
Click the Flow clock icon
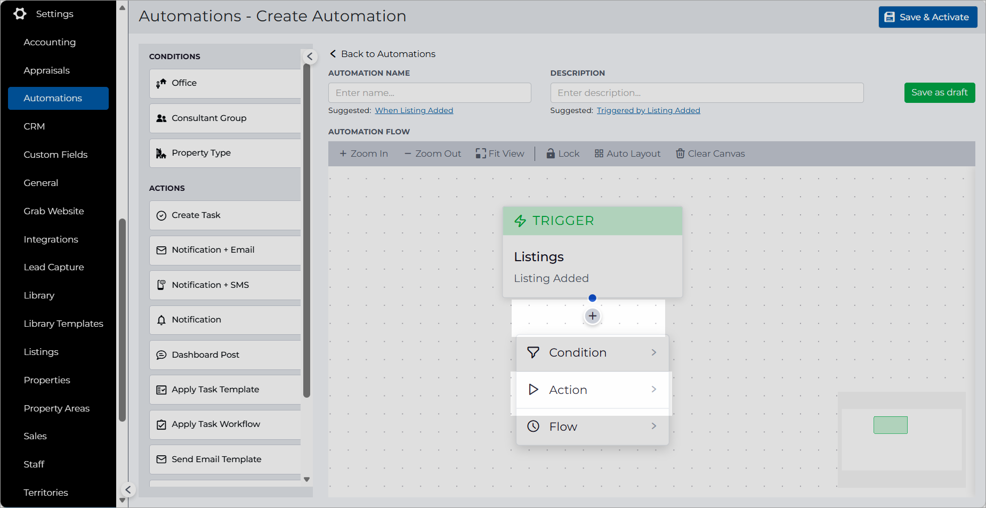point(533,426)
